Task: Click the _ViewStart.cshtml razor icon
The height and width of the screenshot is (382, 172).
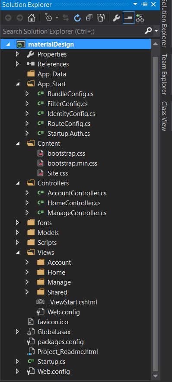Action: (40, 302)
